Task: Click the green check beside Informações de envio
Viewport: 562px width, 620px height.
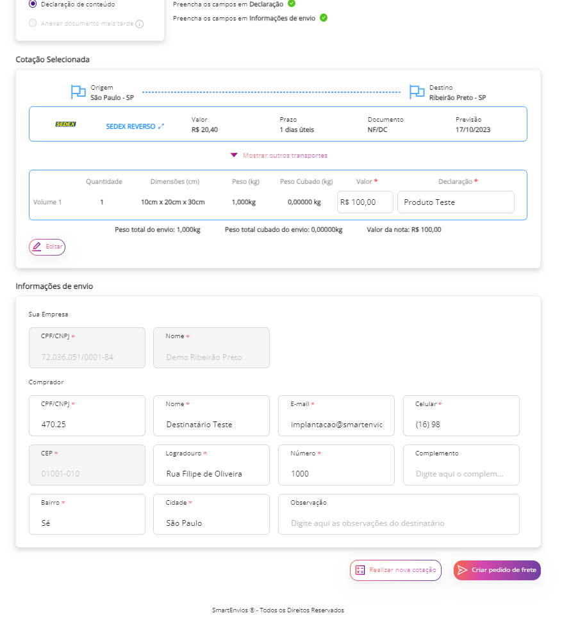Action: [x=324, y=18]
